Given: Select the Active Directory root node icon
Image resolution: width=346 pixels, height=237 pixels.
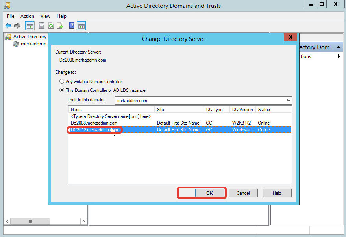Looking at the screenshot, I should pos(8,37).
